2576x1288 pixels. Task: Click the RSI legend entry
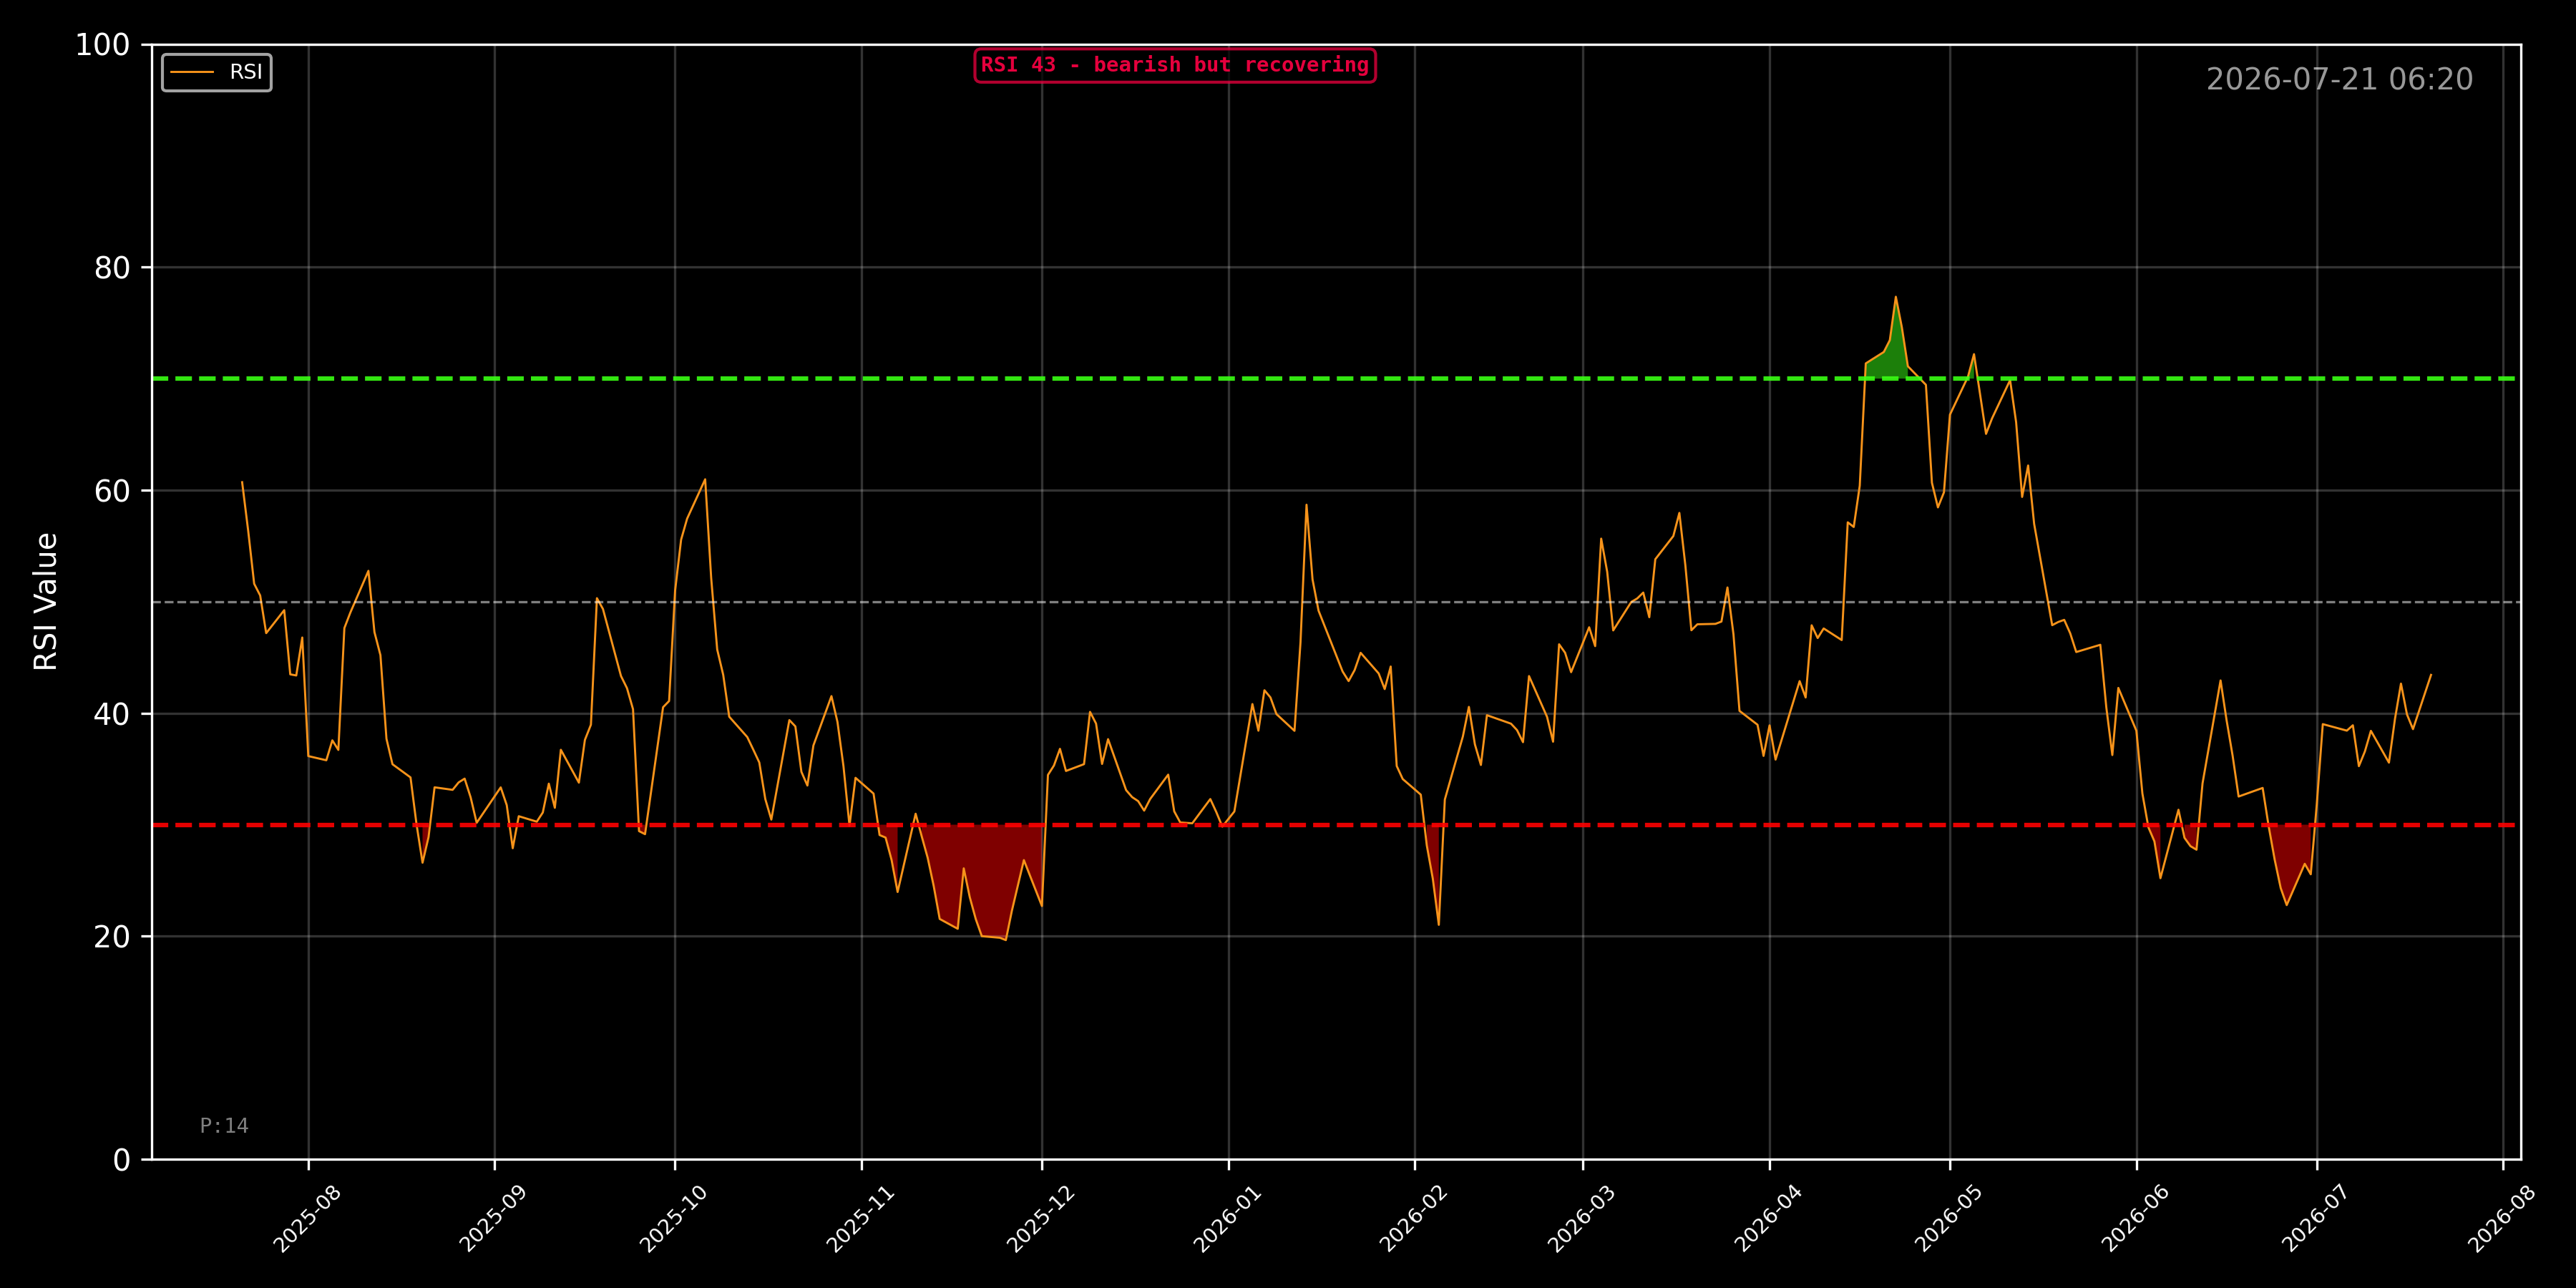click(x=217, y=72)
